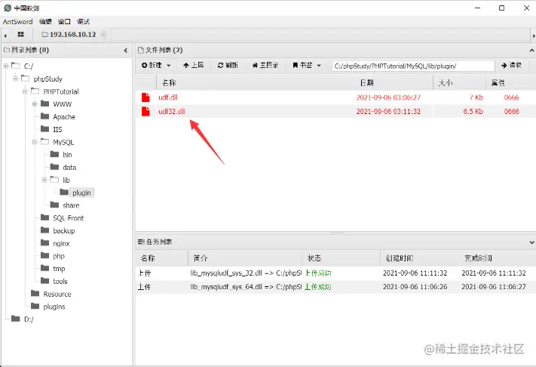The image size is (536, 367).
Task: Sort files by 日期 column
Action: click(x=367, y=83)
